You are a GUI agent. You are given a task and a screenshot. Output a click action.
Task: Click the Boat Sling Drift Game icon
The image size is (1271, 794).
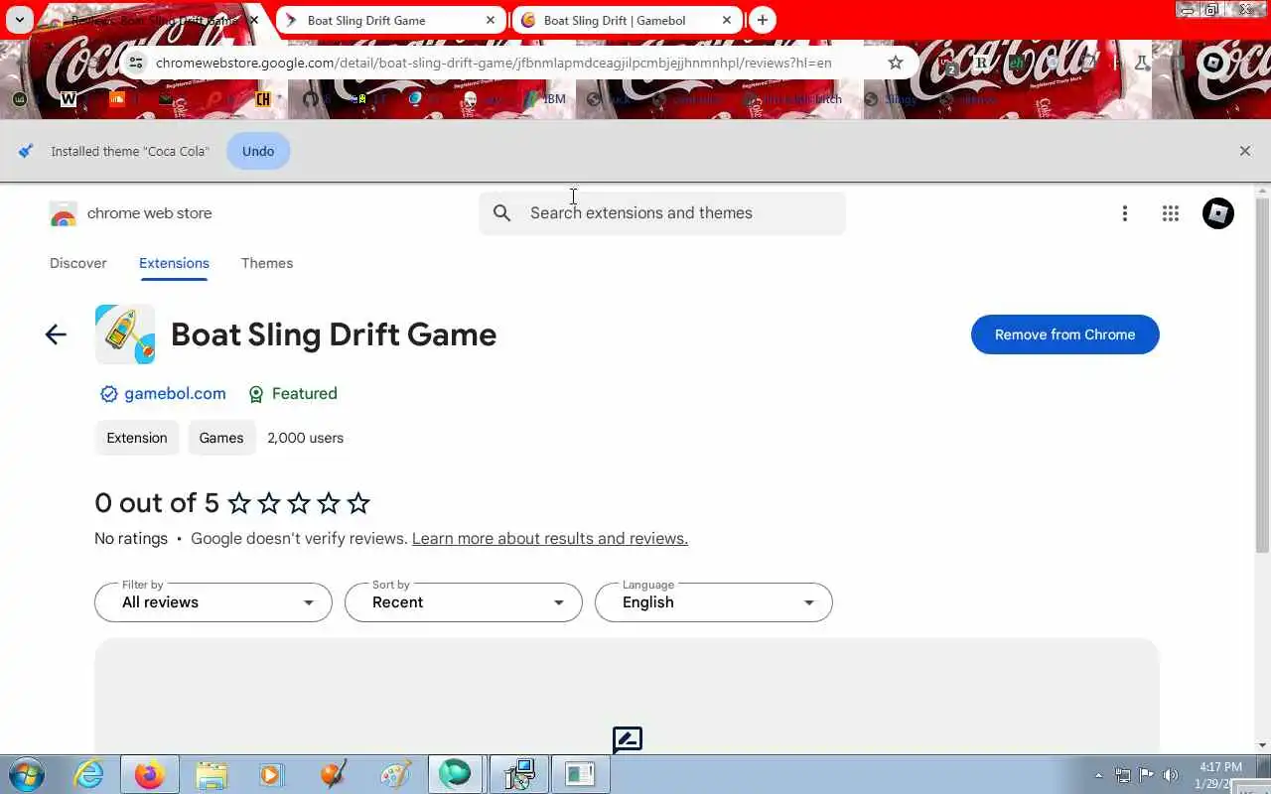click(125, 334)
